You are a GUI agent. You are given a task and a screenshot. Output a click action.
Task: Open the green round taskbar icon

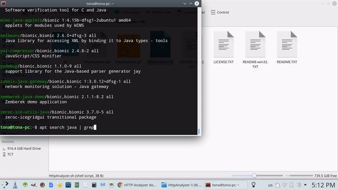pos(25,185)
